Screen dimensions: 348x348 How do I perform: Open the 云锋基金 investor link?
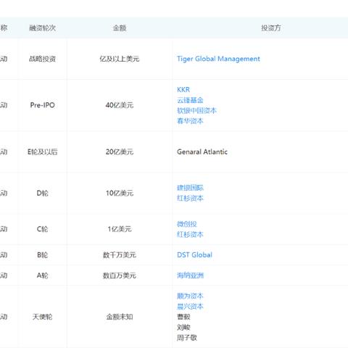pos(190,100)
